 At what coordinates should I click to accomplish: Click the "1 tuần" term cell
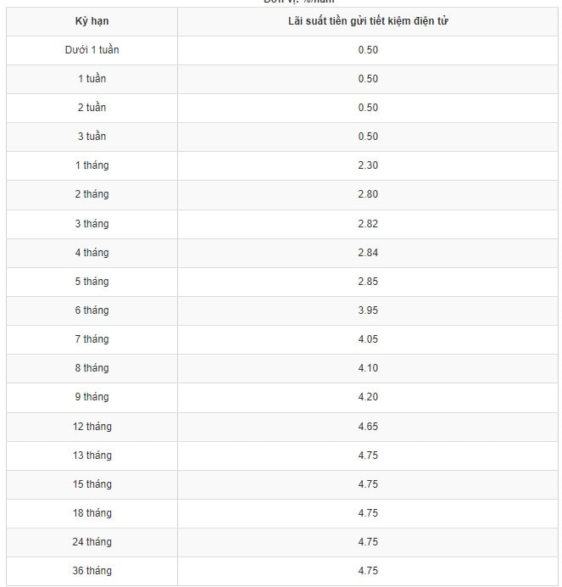[92, 79]
